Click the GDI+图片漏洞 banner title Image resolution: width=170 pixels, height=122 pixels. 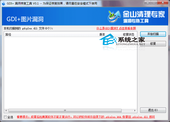tap(25, 19)
